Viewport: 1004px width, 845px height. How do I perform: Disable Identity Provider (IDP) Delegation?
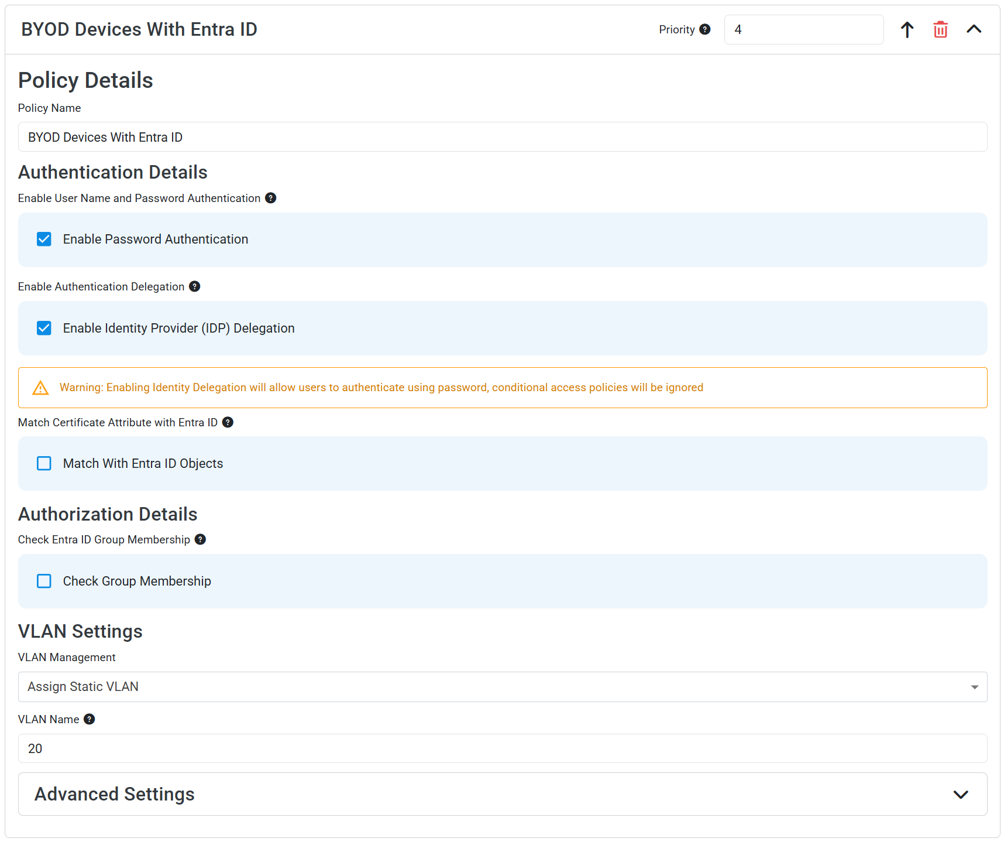pos(44,328)
